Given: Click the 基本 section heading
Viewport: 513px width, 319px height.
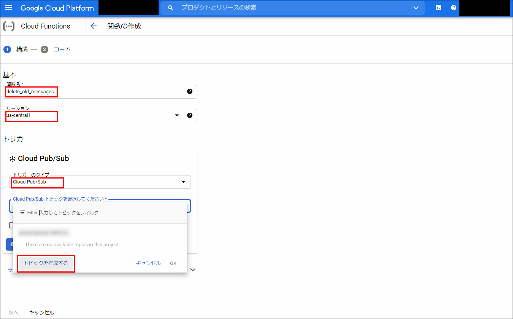Looking at the screenshot, I should tap(10, 75).
